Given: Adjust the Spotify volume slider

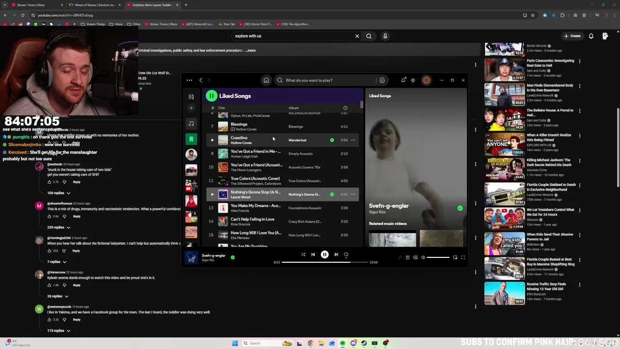Looking at the screenshot, I should pos(438,257).
